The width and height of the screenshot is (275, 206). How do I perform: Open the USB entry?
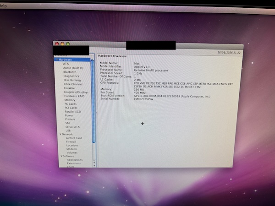coord(68,130)
